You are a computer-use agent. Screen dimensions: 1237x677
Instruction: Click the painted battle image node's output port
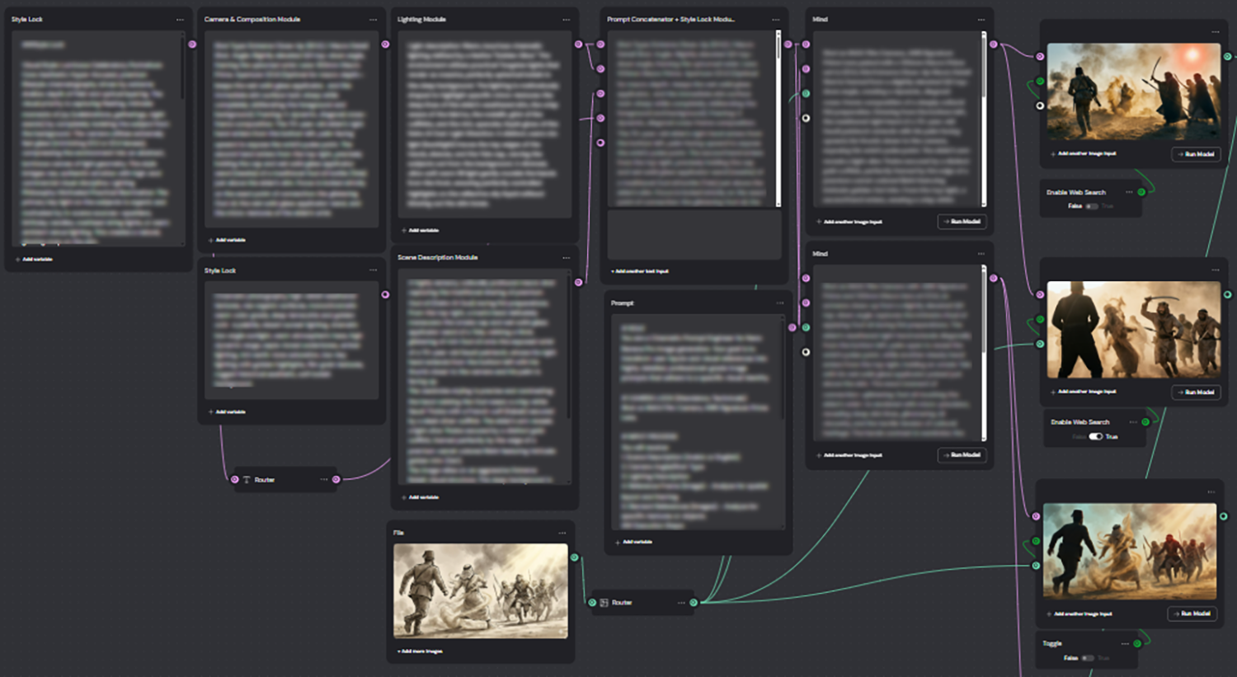tap(1223, 516)
